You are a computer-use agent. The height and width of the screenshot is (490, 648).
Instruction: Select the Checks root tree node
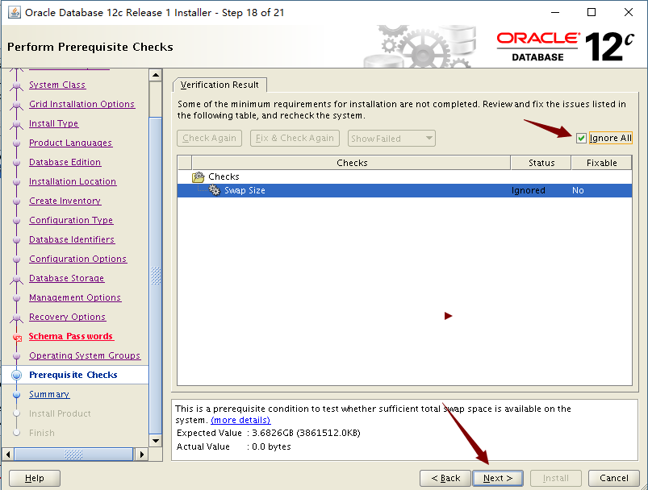[x=224, y=176]
